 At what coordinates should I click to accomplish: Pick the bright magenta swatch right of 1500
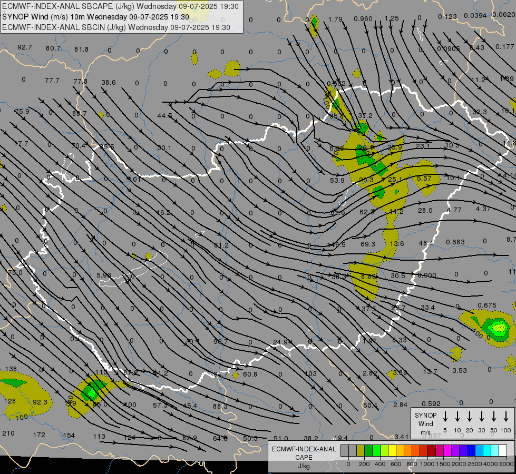pos(448,451)
